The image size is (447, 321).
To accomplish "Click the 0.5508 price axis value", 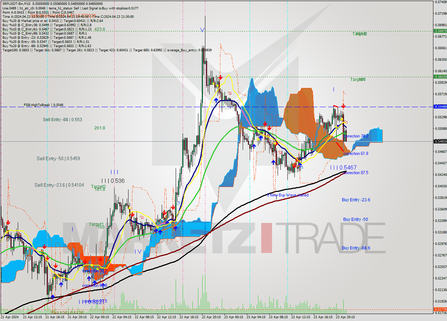I will coord(440,128).
